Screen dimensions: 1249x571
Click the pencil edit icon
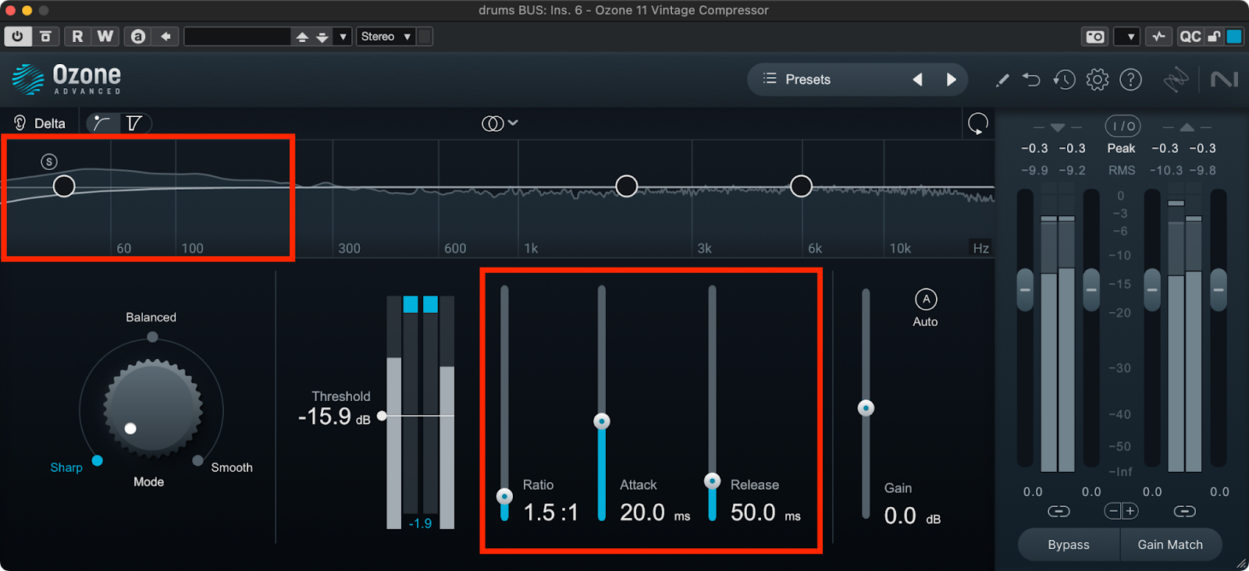pyautogui.click(x=1002, y=80)
